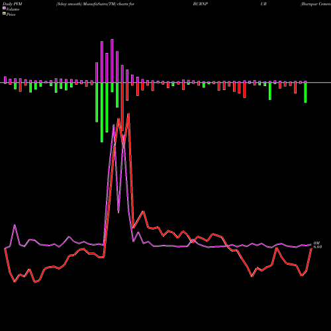Image resolution: width=331 pixels, height=331 pixels.
Task: Click the tallest magenta volume bar
Action: 112,61
